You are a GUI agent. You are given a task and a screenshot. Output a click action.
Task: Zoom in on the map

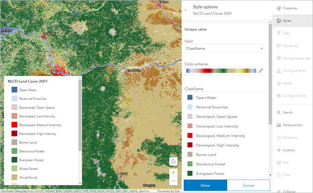pyautogui.click(x=173, y=172)
